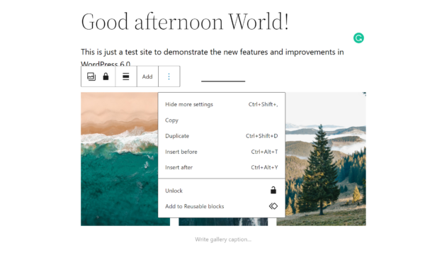Click the green Grammarly icon
This screenshot has width=425, height=255.
(358, 38)
